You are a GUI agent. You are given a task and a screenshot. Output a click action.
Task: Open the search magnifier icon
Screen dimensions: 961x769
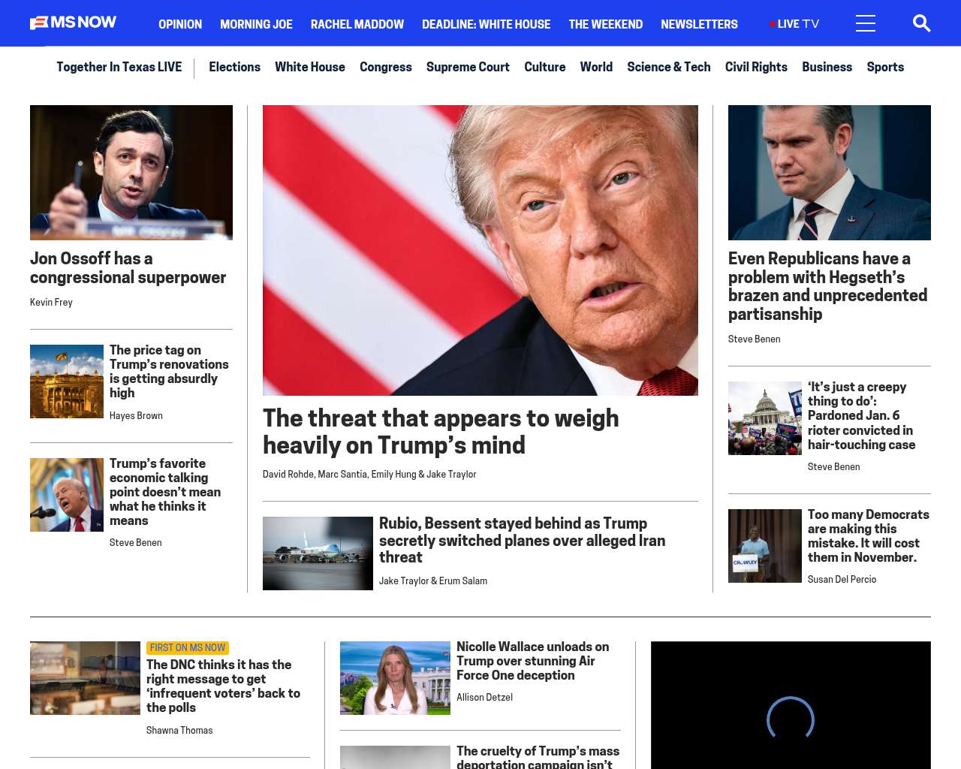point(921,24)
